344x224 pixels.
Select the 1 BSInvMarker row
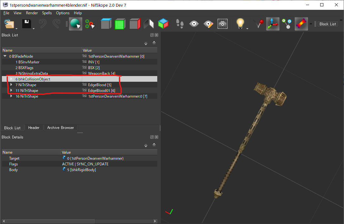point(79,62)
